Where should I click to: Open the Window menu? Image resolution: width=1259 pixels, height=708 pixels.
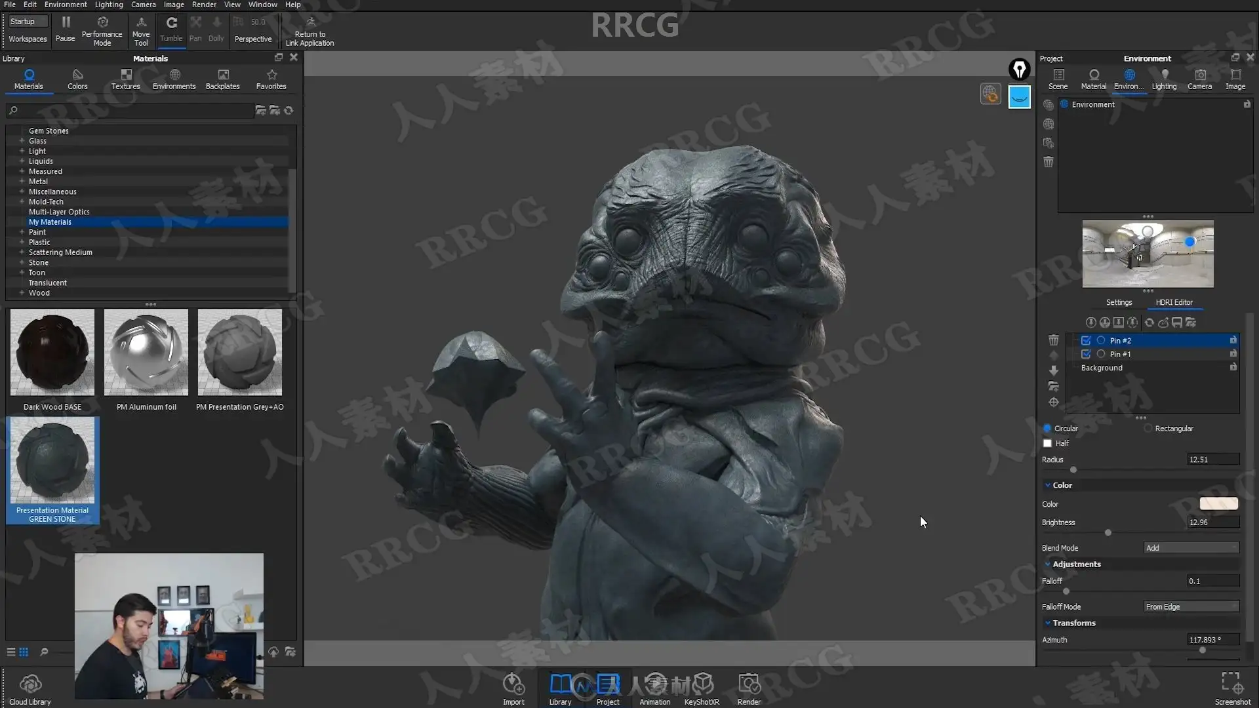tap(262, 5)
